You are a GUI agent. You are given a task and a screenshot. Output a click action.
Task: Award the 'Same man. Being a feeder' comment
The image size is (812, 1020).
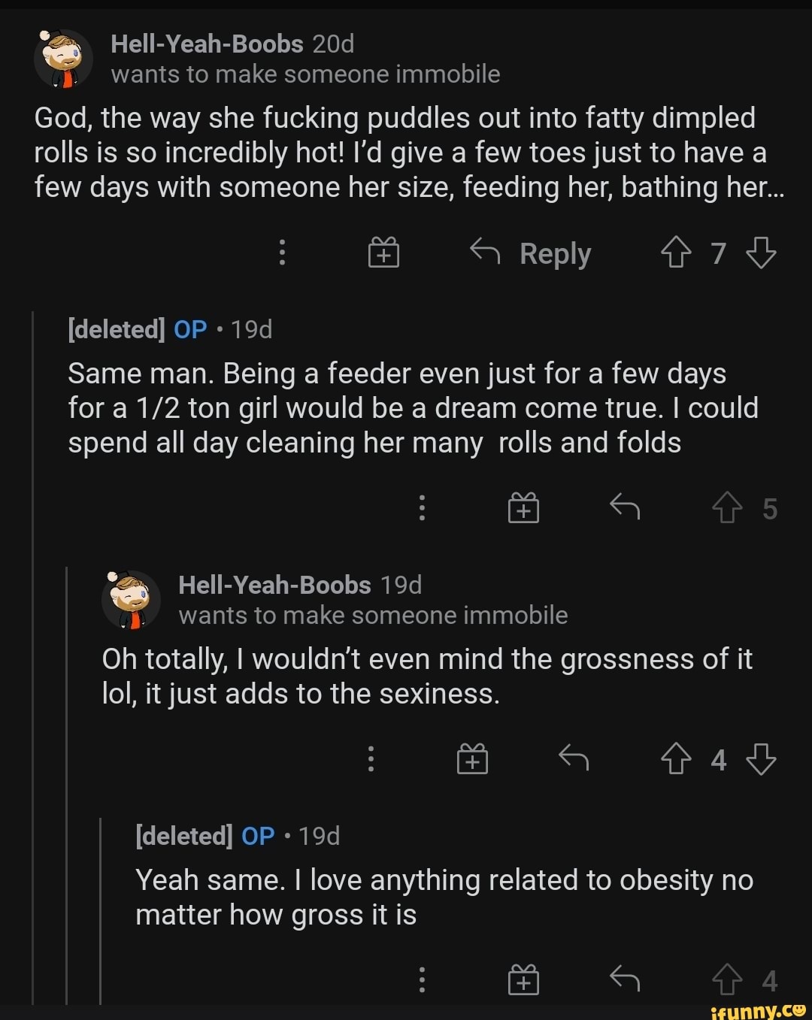pos(523,508)
